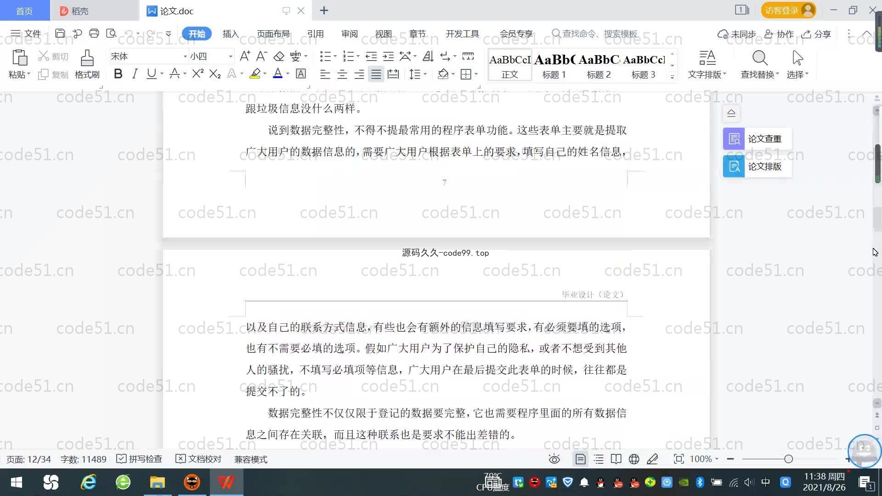Collapse the right side panel arrow
Screen dimensions: 882x496
[731, 113]
